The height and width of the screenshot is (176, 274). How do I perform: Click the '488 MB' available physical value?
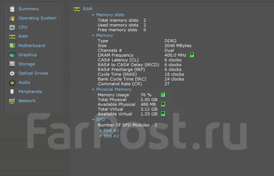pos(148,104)
